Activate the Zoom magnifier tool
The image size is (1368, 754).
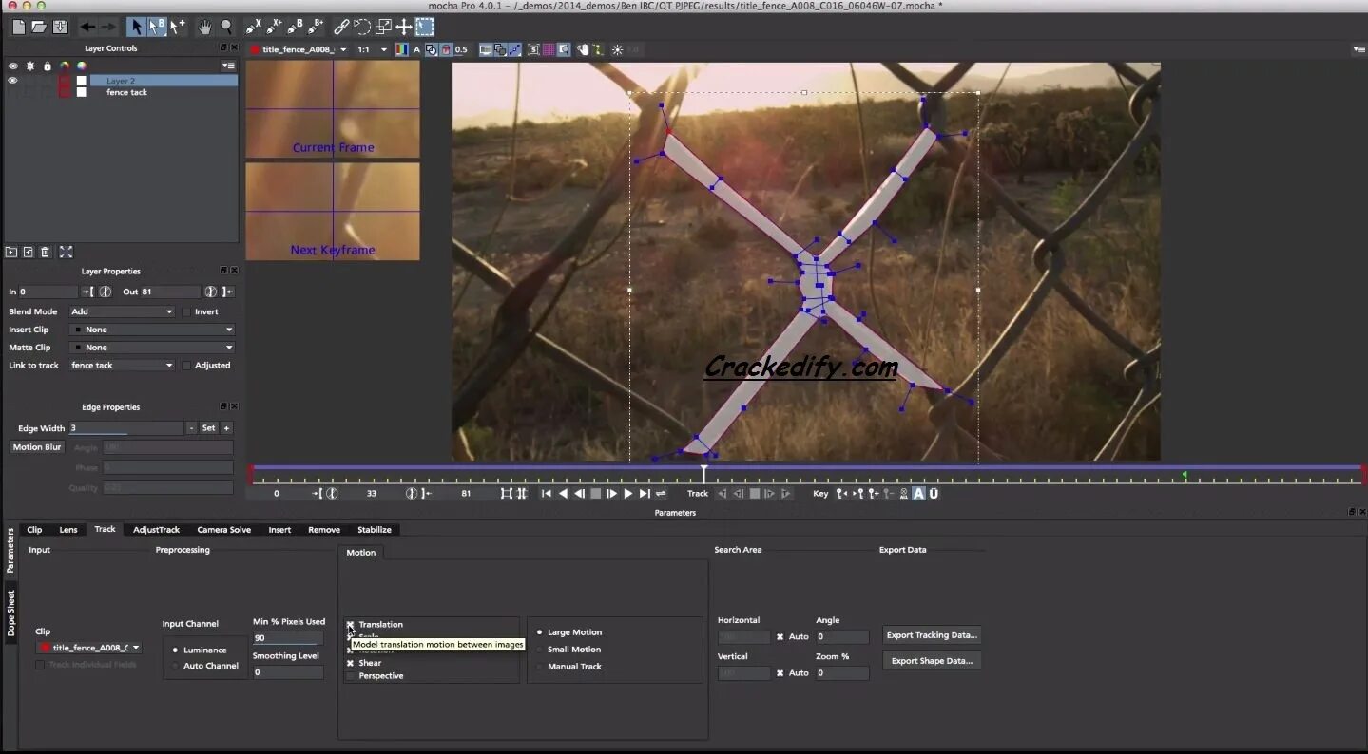click(x=226, y=27)
